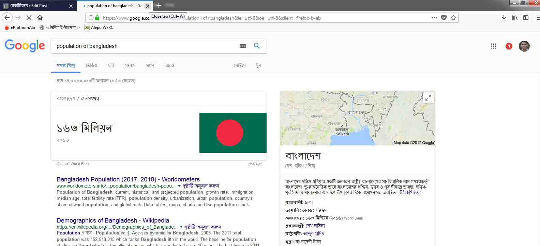540x246 pixels.
Task: Open the Downloads panel
Action: (504, 18)
